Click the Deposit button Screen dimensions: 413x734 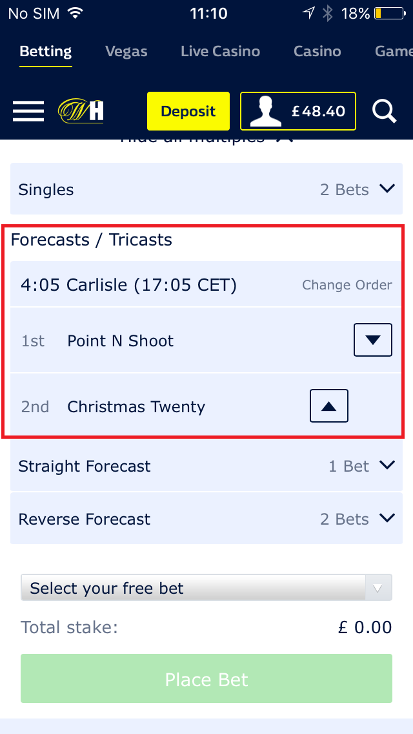[x=188, y=111]
